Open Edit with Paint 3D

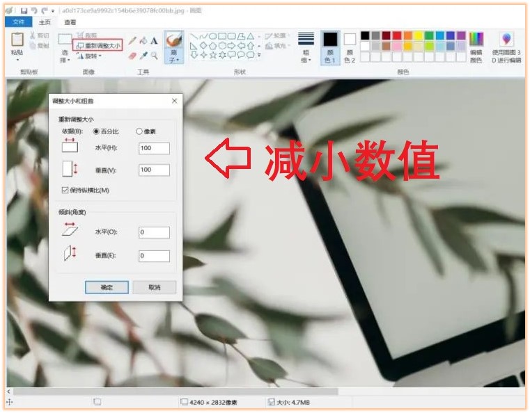[x=506, y=47]
